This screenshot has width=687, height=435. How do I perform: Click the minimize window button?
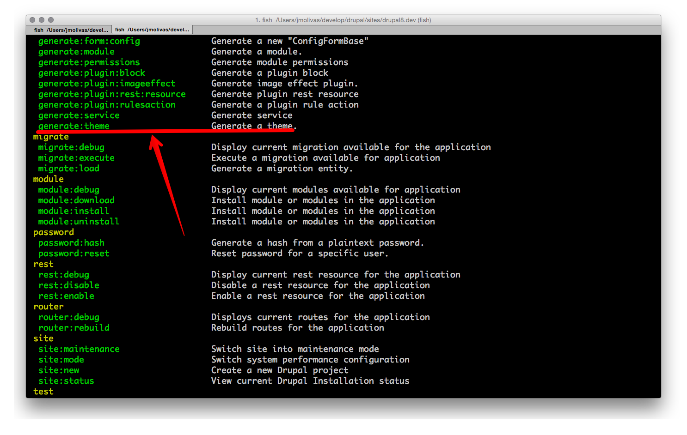[x=42, y=20]
